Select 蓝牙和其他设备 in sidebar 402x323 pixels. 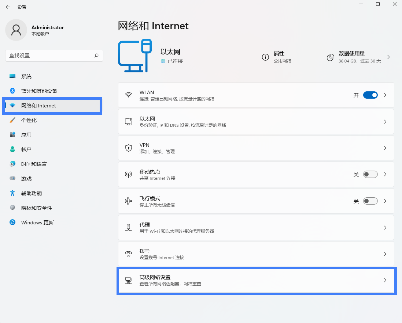point(39,91)
